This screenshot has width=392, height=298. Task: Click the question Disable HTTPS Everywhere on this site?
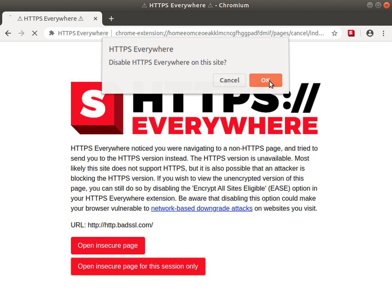click(168, 62)
